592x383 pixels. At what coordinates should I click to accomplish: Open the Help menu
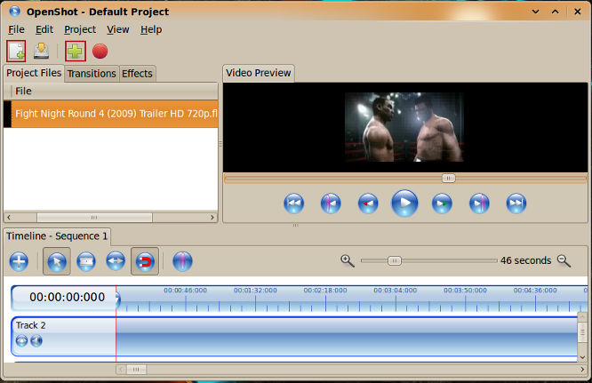tap(151, 29)
